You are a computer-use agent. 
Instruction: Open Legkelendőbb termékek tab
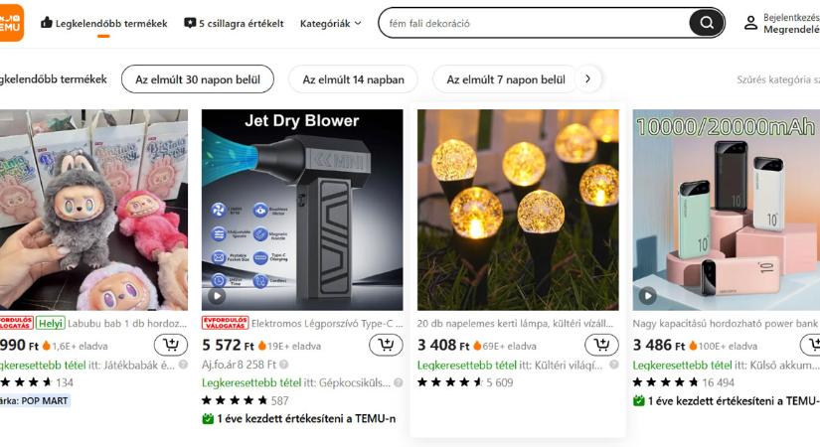(x=103, y=23)
